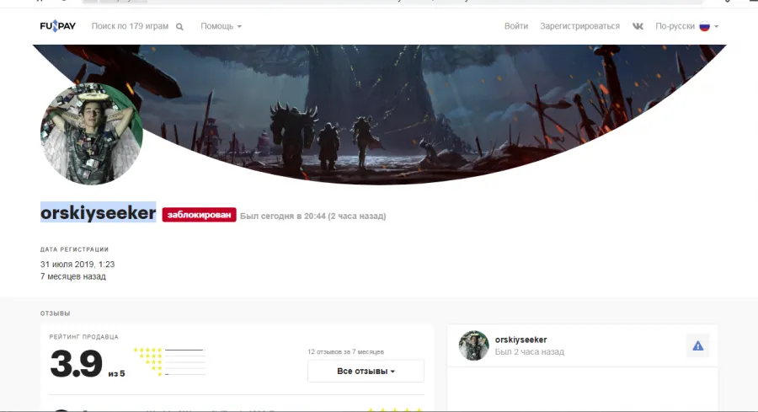
Task: Click the orskiyseeker name in chat panel
Action: [520, 340]
